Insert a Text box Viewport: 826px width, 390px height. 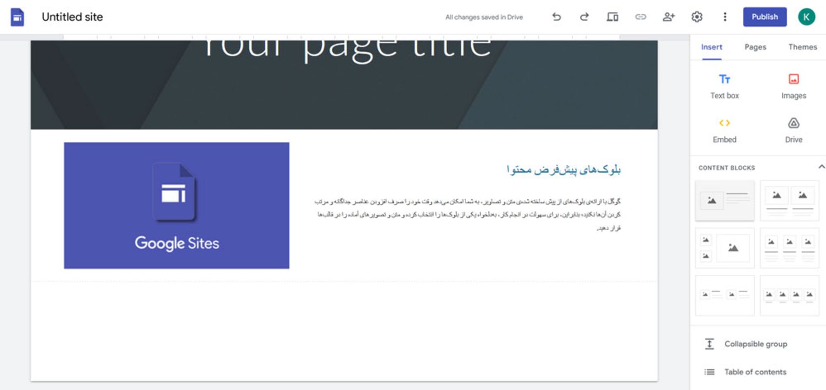(724, 86)
